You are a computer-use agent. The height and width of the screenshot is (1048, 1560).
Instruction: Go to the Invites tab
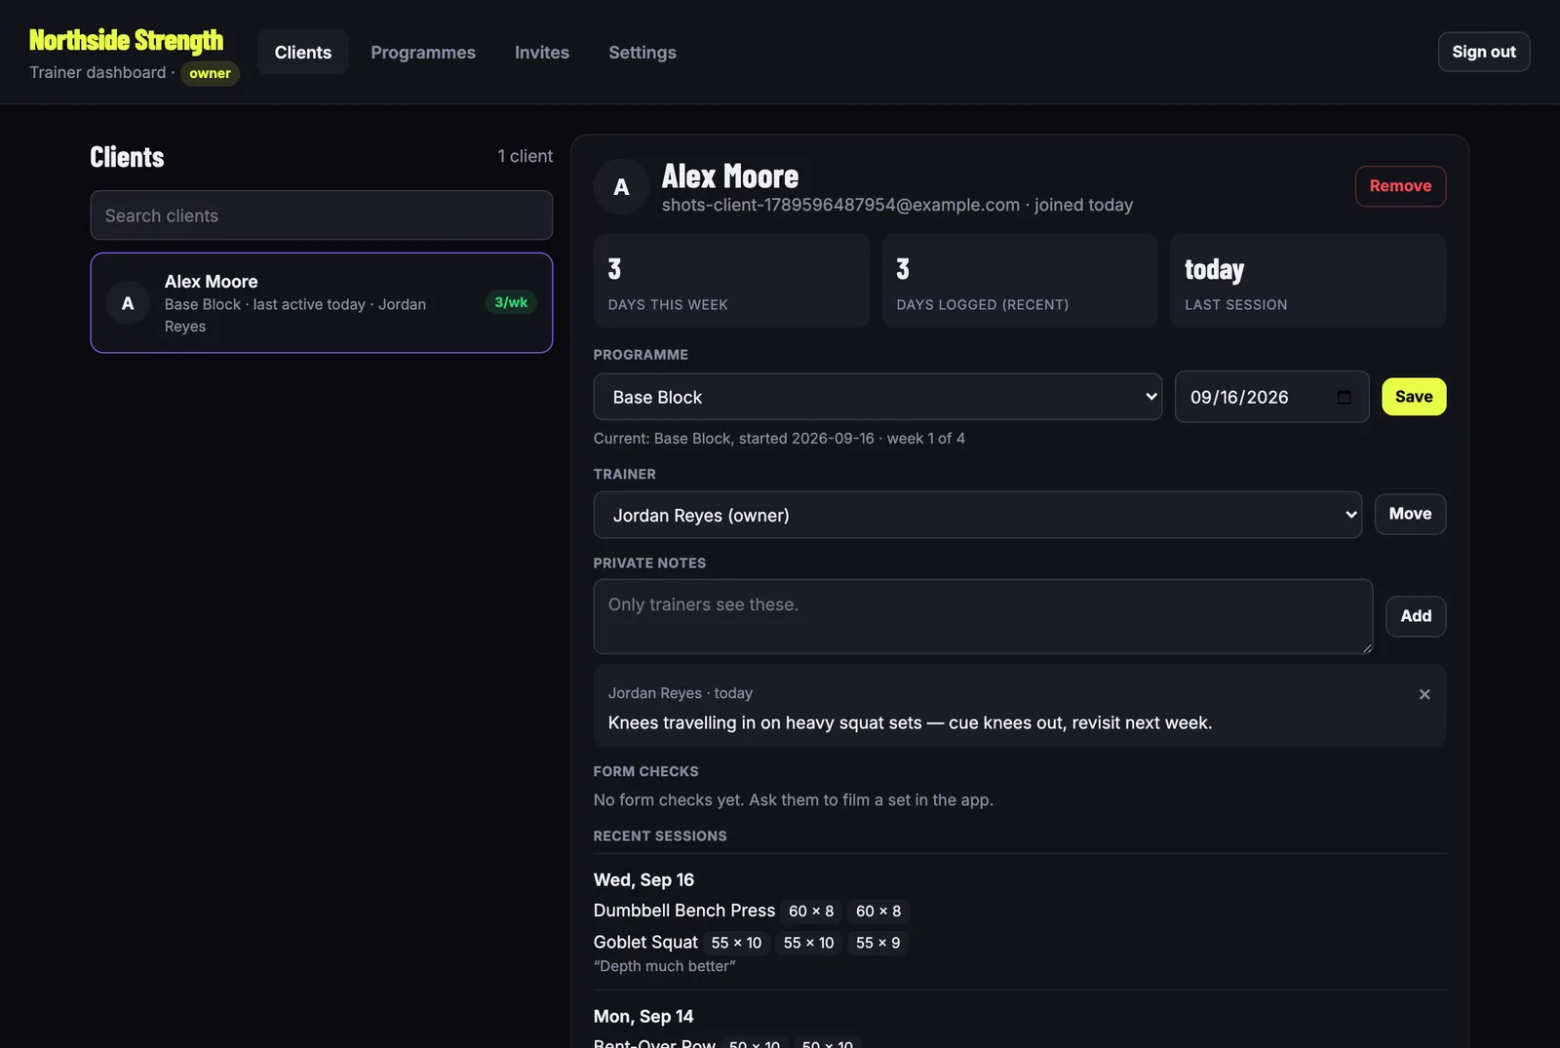[x=542, y=52]
